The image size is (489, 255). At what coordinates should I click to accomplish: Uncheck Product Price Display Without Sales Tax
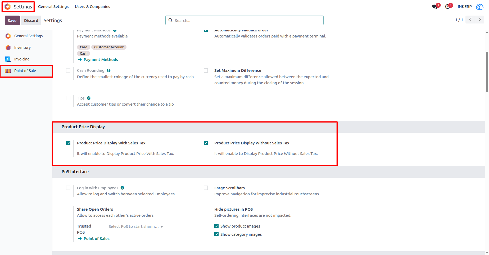coord(206,143)
